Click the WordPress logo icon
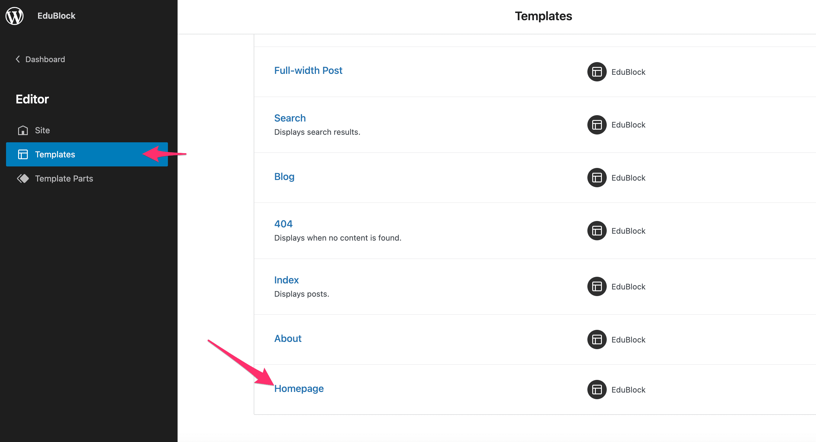 point(14,16)
